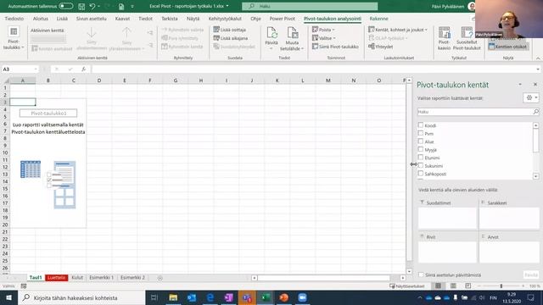This screenshot has height=305, width=543.
Task: Click Siirrä Pivot-taulukko icon
Action: pyautogui.click(x=315, y=47)
